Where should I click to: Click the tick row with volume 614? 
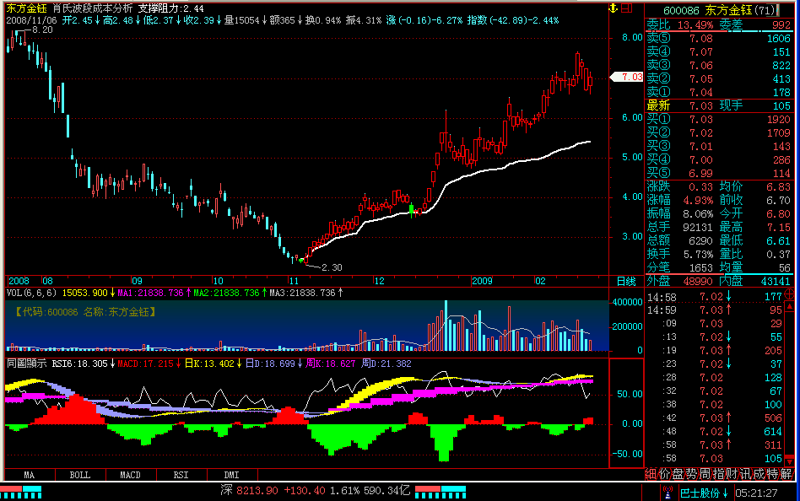tap(715, 432)
